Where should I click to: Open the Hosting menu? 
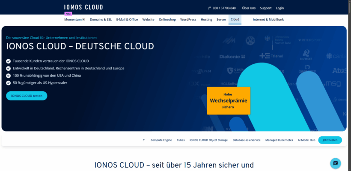pos(206,19)
